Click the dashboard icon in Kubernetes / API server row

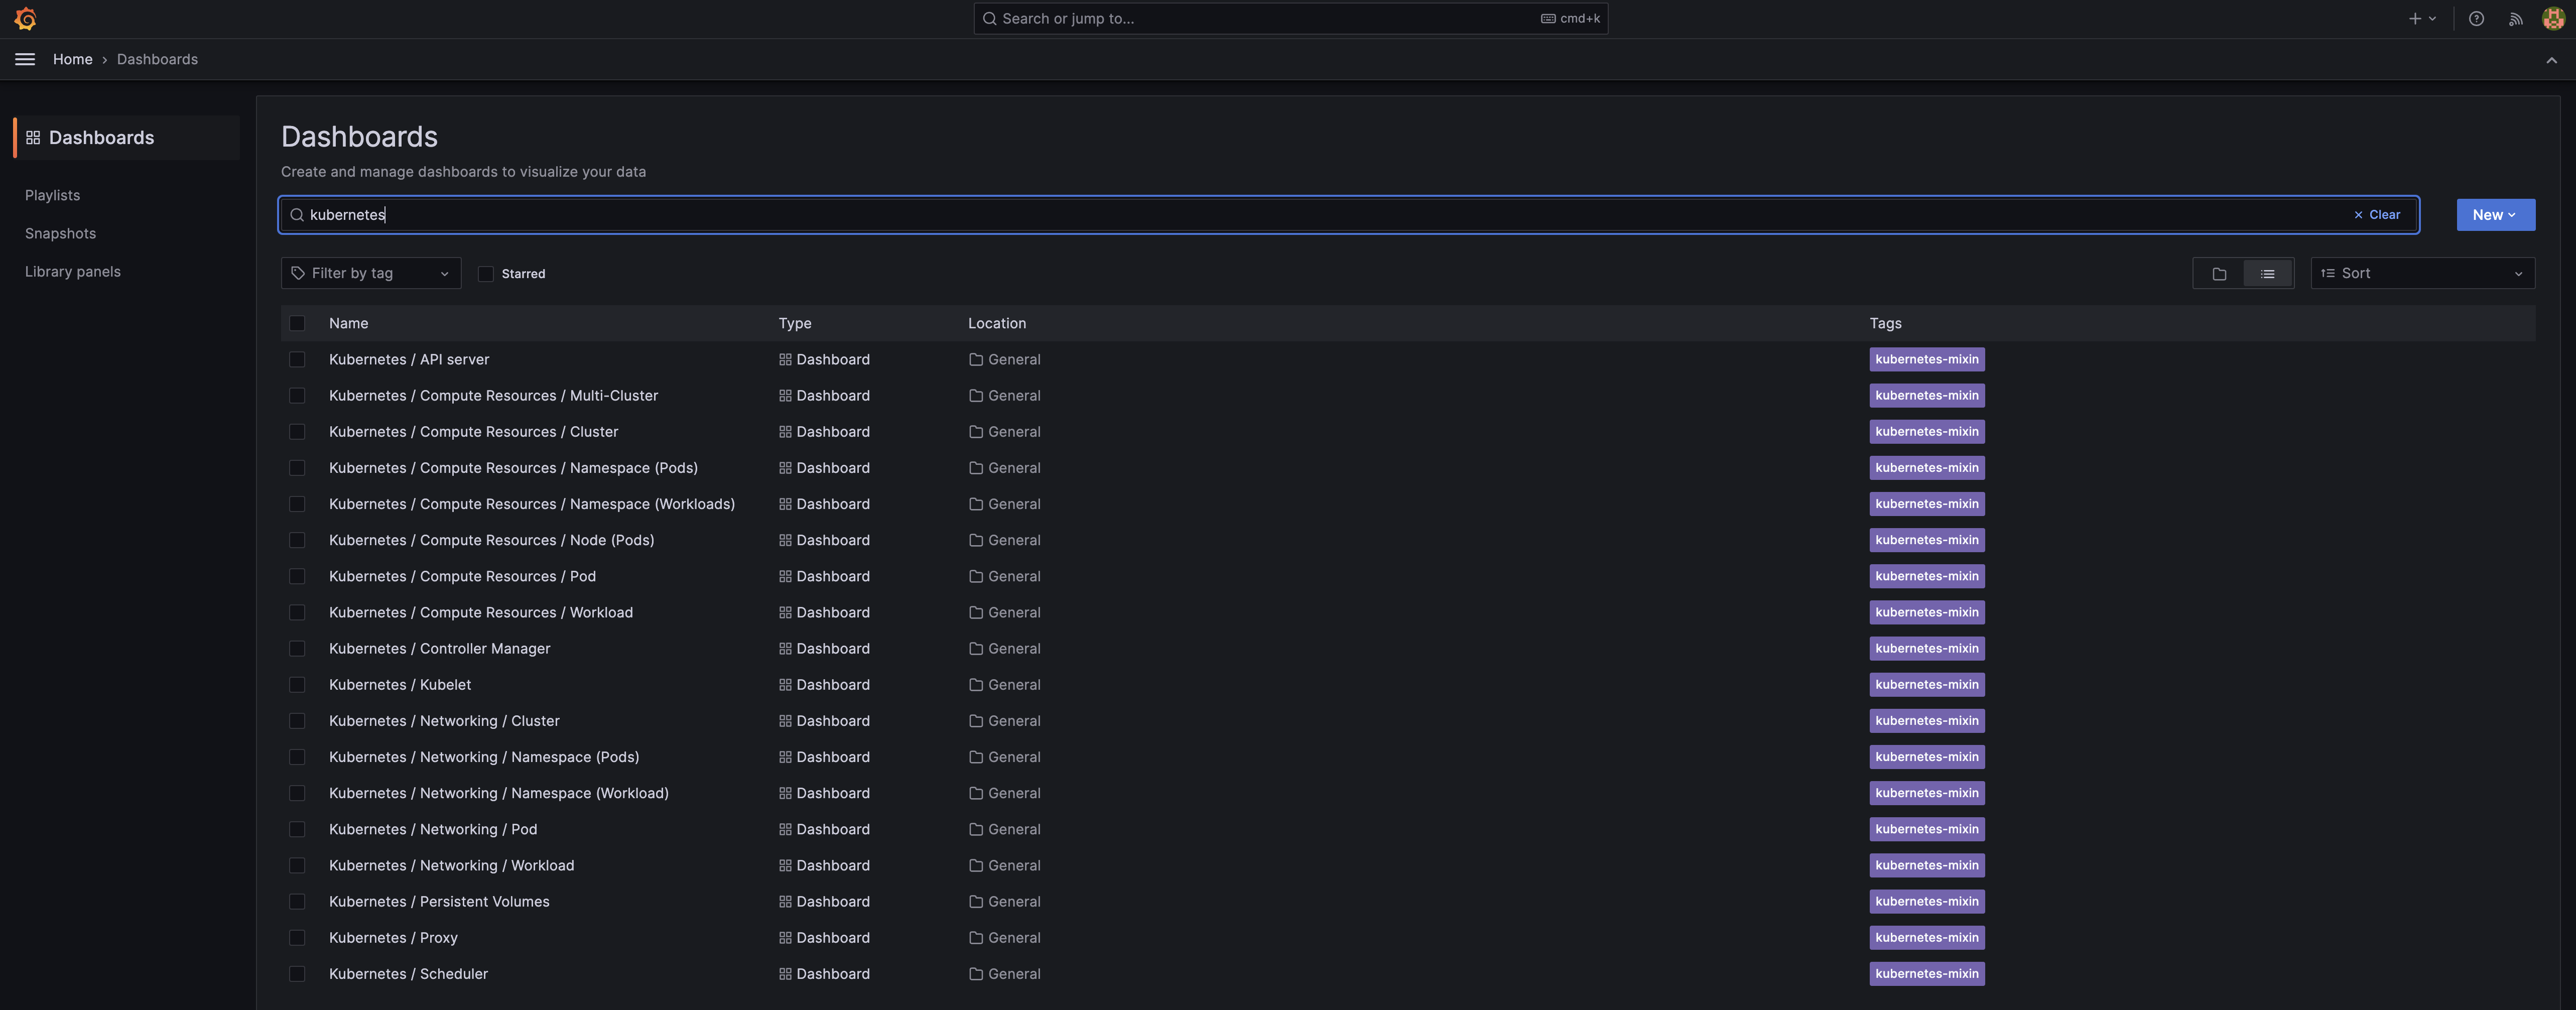point(785,360)
